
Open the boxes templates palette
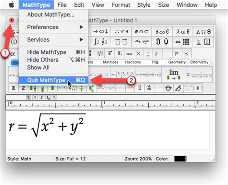(x=203, y=42)
